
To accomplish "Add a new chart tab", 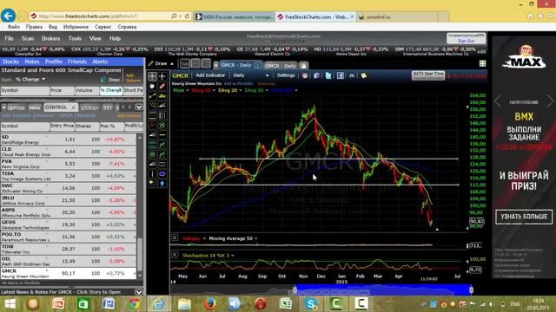I will pyautogui.click(x=303, y=66).
